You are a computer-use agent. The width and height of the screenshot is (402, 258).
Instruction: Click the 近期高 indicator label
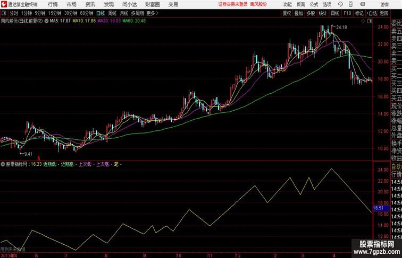pyautogui.click(x=67, y=164)
